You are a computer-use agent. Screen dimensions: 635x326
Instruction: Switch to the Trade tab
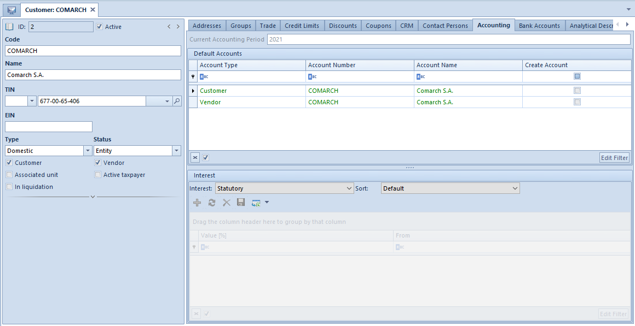[x=268, y=26]
